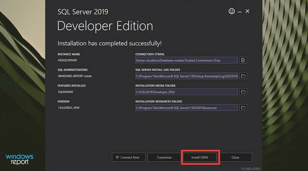
Task: Click the Connect Now button
Action: click(129, 157)
